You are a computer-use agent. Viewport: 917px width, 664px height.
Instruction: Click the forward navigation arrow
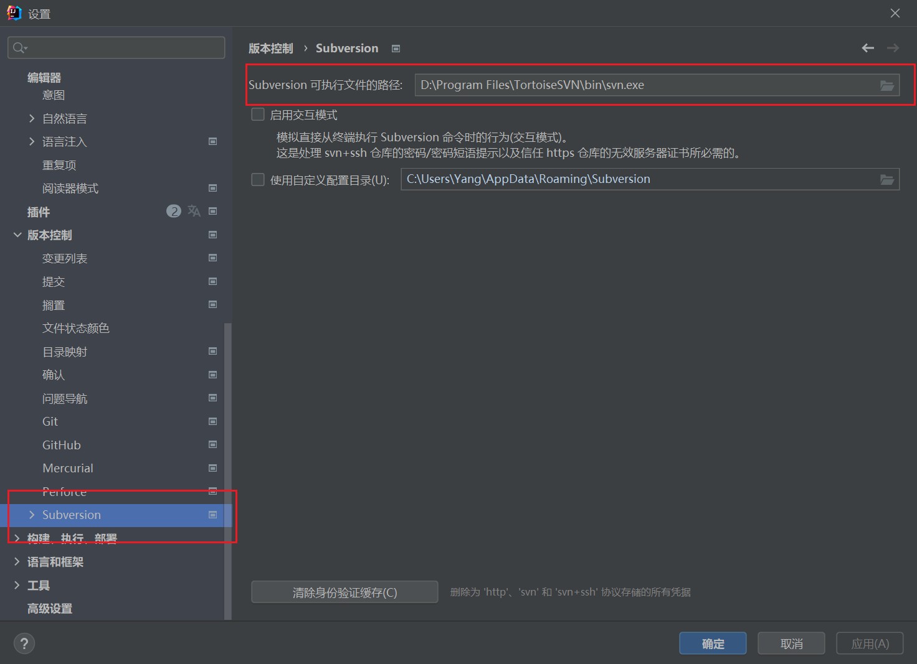click(x=893, y=48)
